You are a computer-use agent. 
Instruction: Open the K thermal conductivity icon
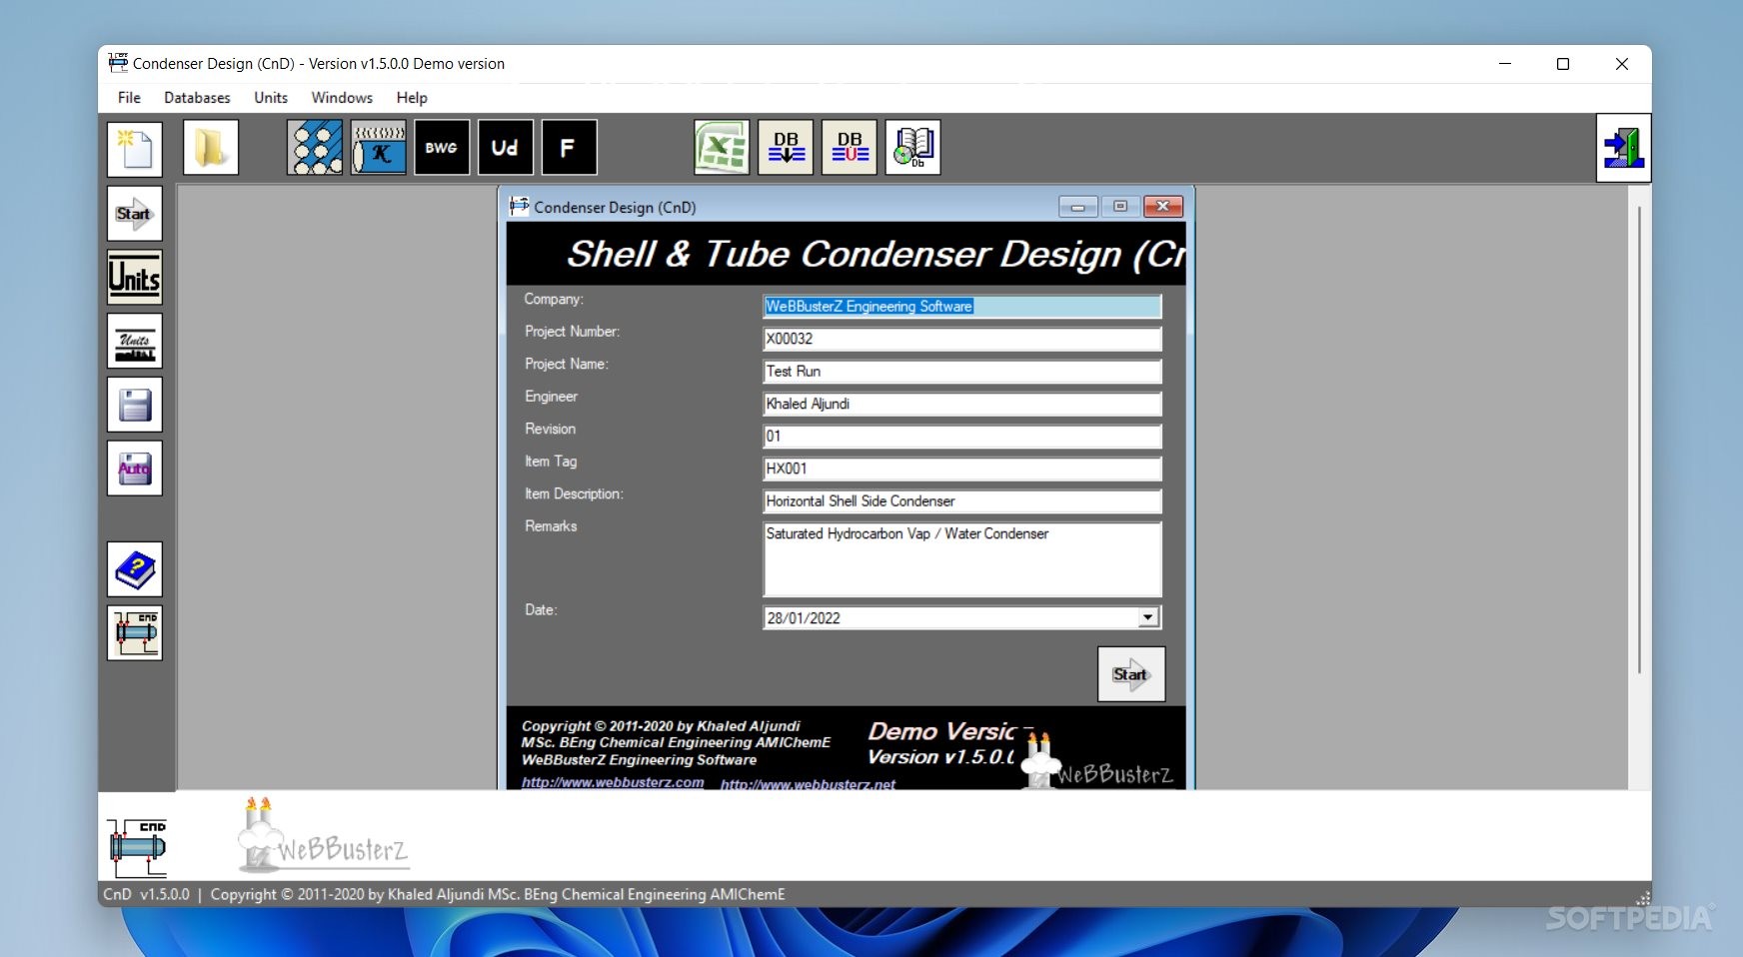point(379,148)
